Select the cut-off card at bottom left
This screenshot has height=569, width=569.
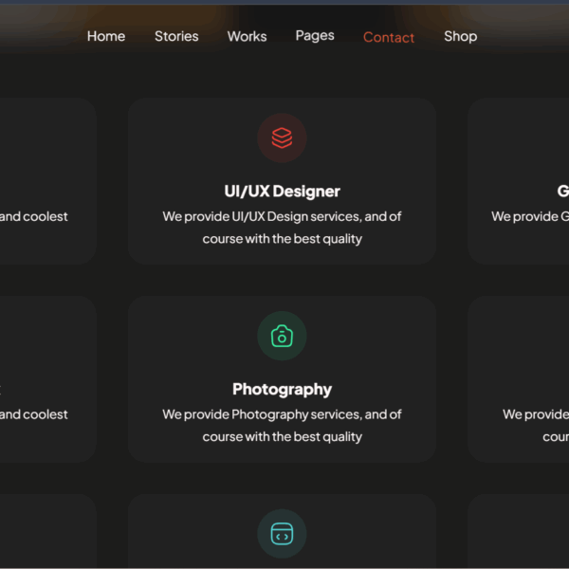pos(47,531)
